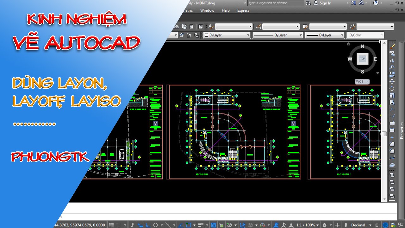Click the keyword search input field
This screenshot has height=228, width=405.
(275, 3)
